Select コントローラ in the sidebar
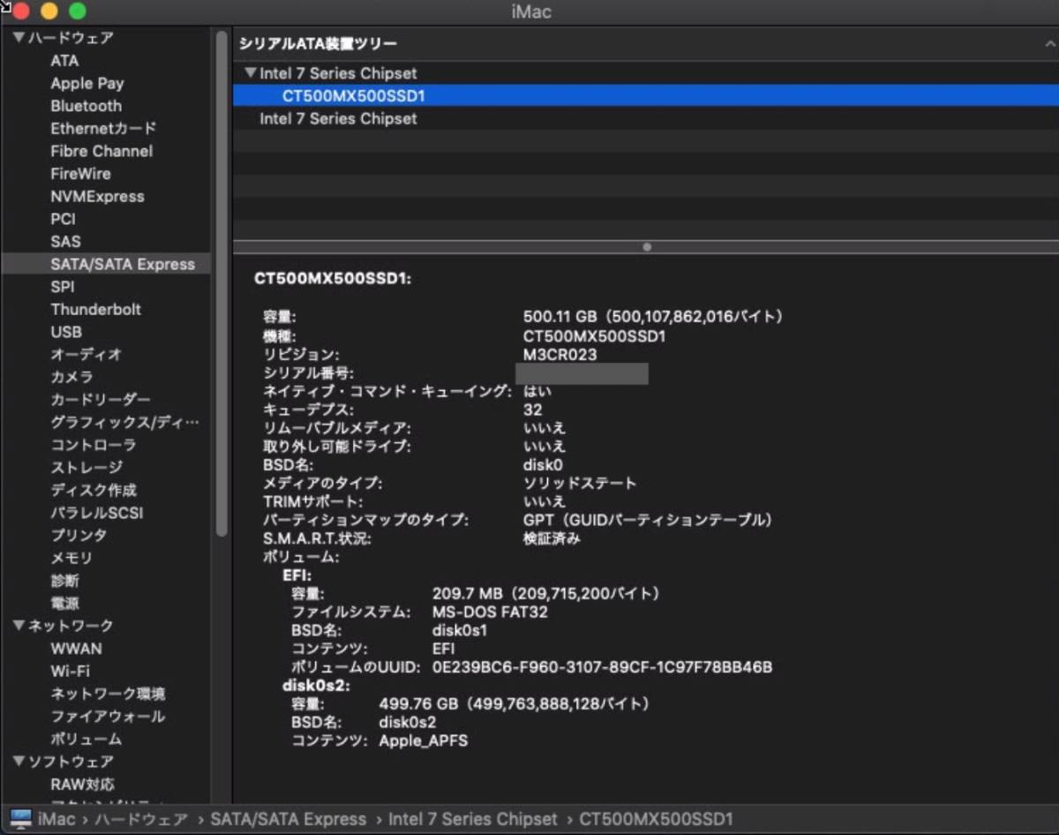 pyautogui.click(x=94, y=445)
